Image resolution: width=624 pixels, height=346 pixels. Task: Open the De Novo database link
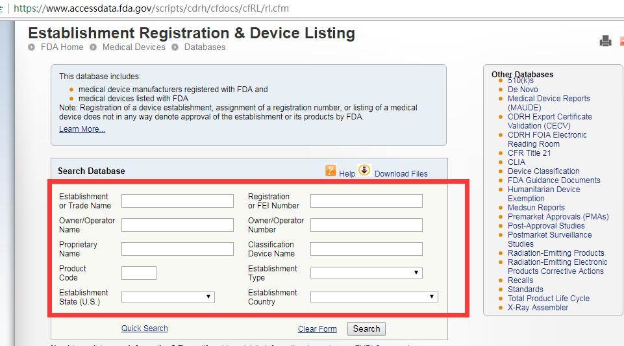523,90
